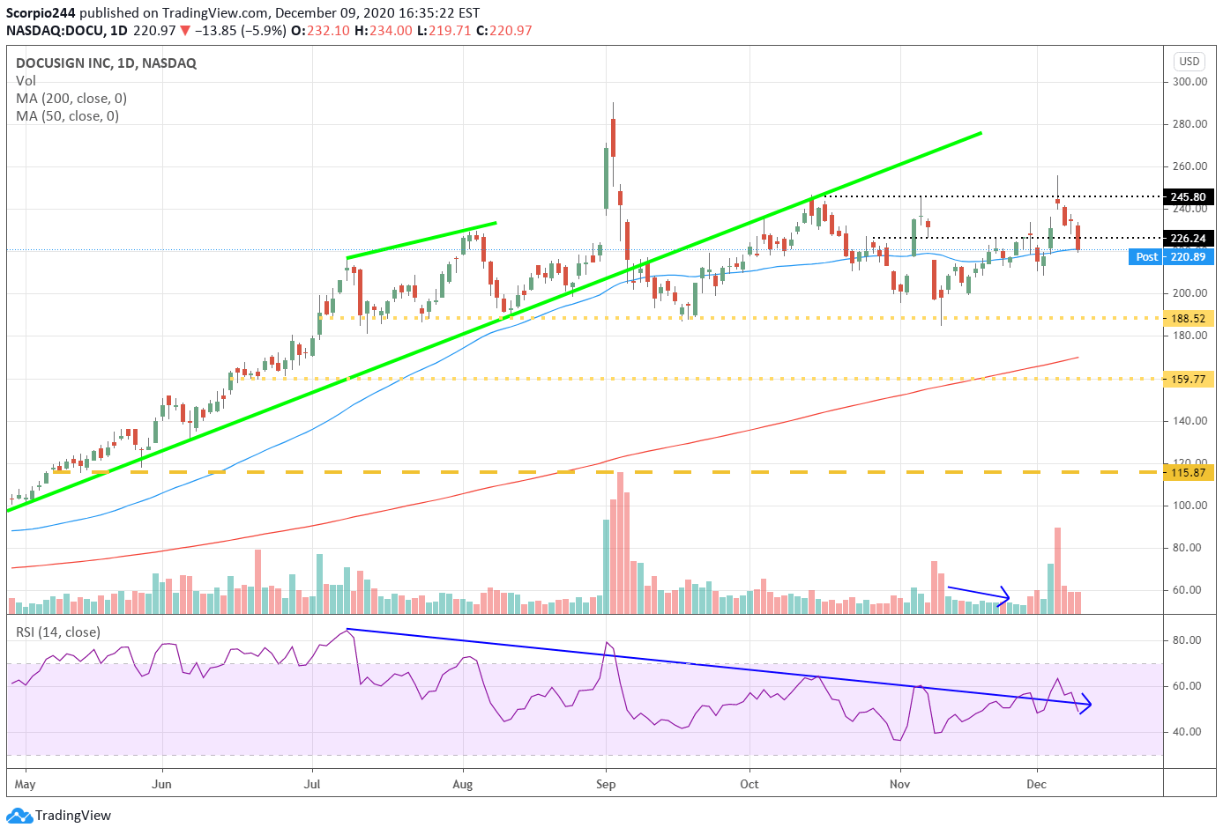Click the 140.00 price axis value
This screenshot has height=835, width=1223.
[1189, 420]
